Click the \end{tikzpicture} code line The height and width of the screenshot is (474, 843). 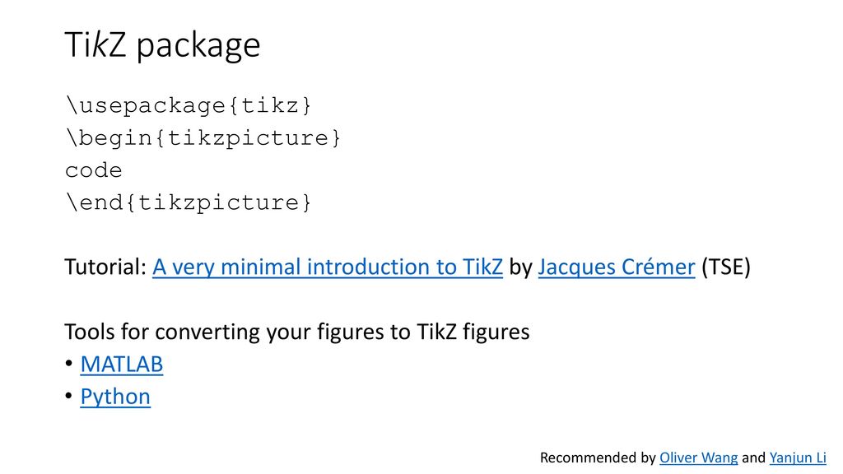(x=189, y=202)
